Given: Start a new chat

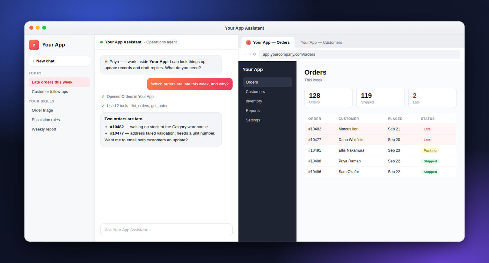Looking at the screenshot, I should click(59, 61).
